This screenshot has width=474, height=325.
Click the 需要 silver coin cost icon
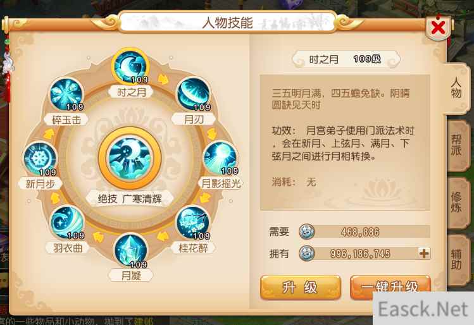click(x=306, y=231)
